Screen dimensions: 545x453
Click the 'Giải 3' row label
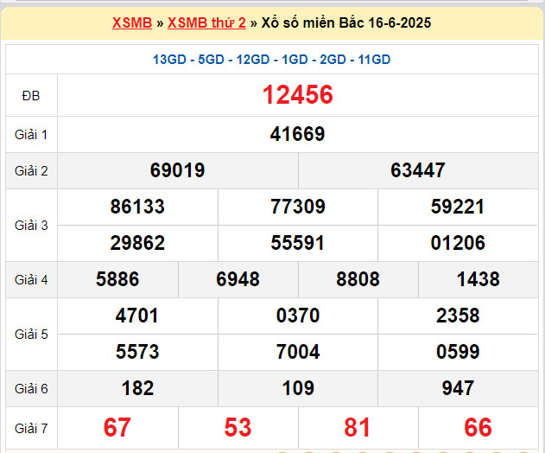pos(31,226)
